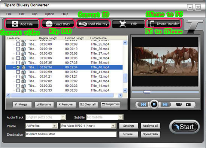Screen dimensions: 206x148
Task: Open the Clip menu
Action: pos(34,14)
